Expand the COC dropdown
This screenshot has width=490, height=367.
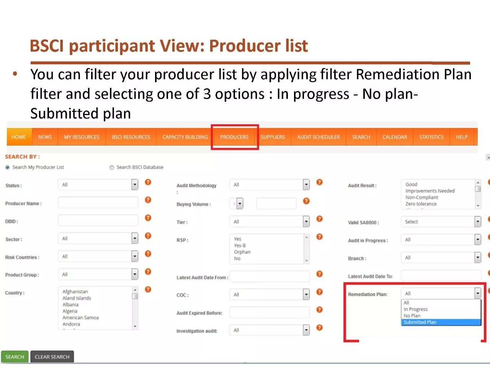pyautogui.click(x=306, y=295)
